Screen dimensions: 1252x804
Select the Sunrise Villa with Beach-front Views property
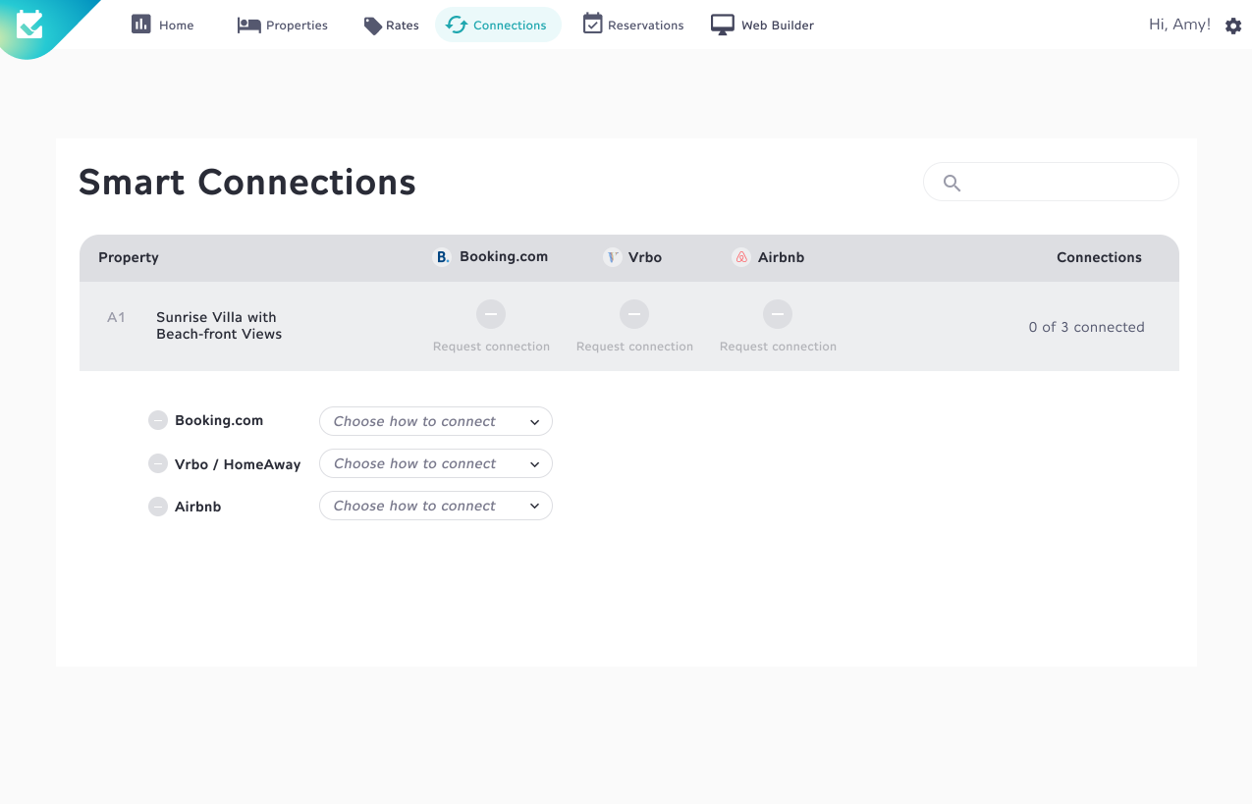pyautogui.click(x=219, y=326)
